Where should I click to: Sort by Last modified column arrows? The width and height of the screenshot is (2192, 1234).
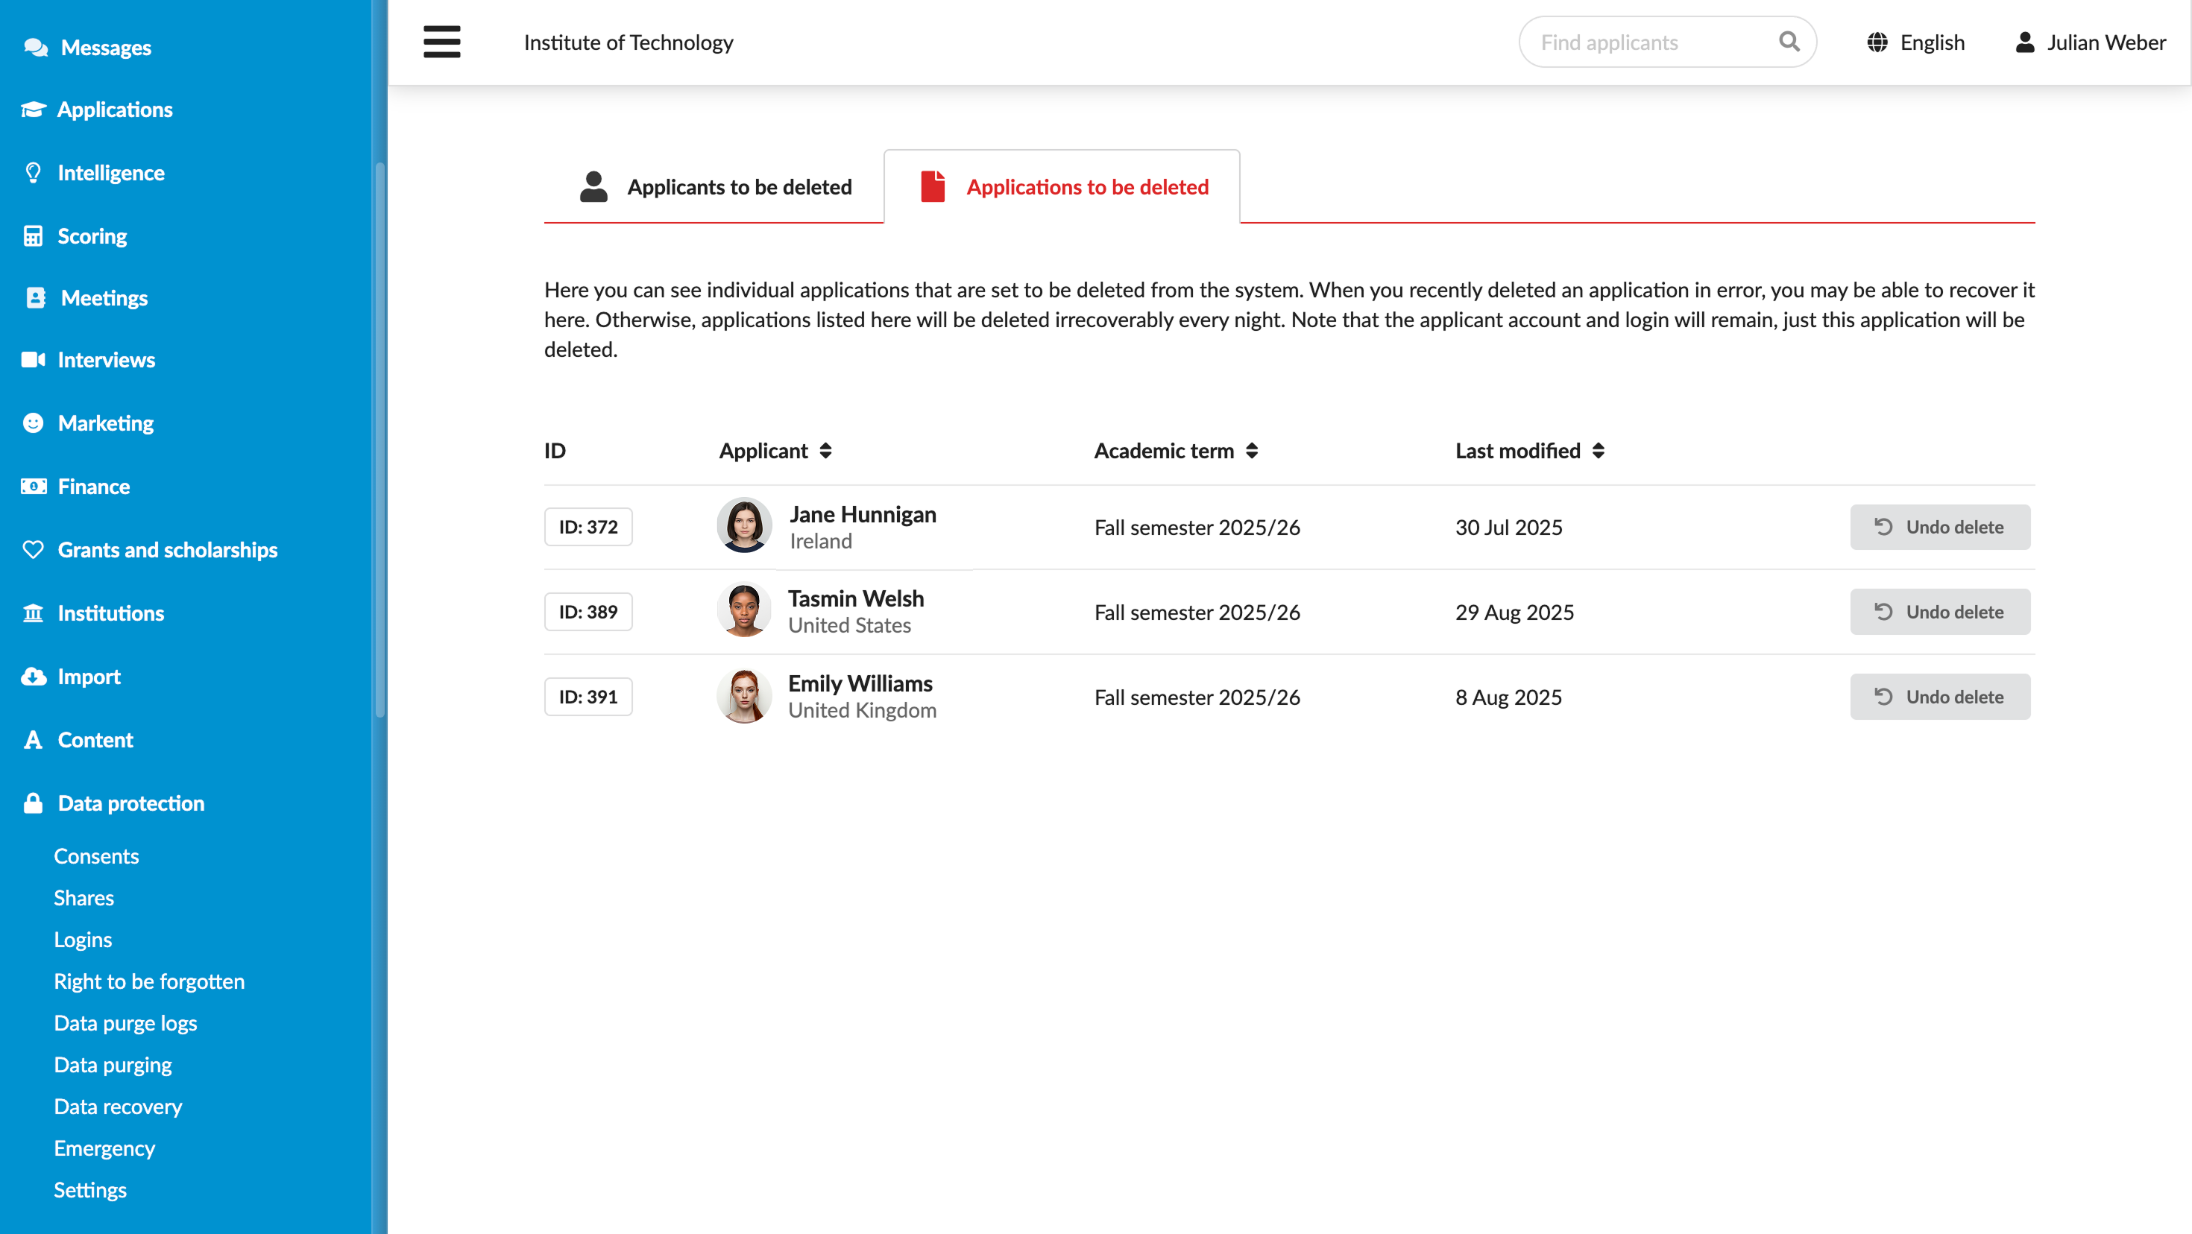point(1598,451)
